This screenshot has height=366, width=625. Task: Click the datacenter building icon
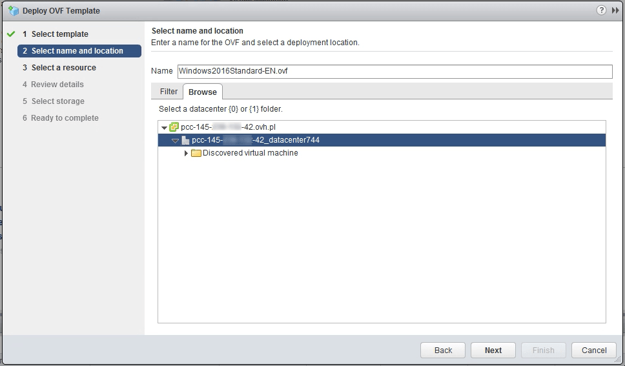point(185,140)
